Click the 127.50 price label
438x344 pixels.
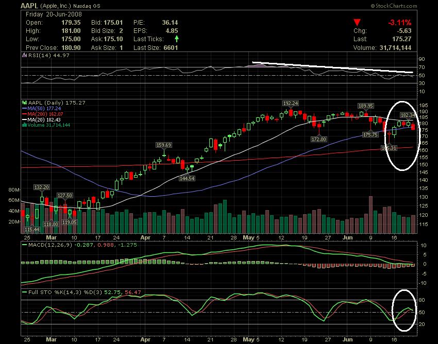click(x=65, y=196)
